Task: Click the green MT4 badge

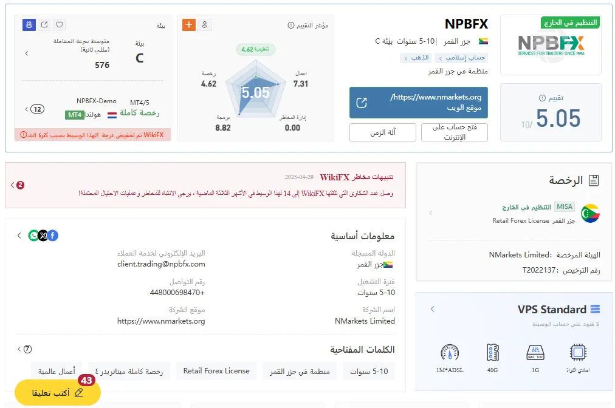Action: (75, 115)
